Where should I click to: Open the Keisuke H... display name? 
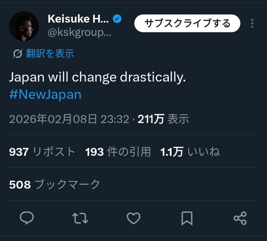pyautogui.click(x=78, y=19)
